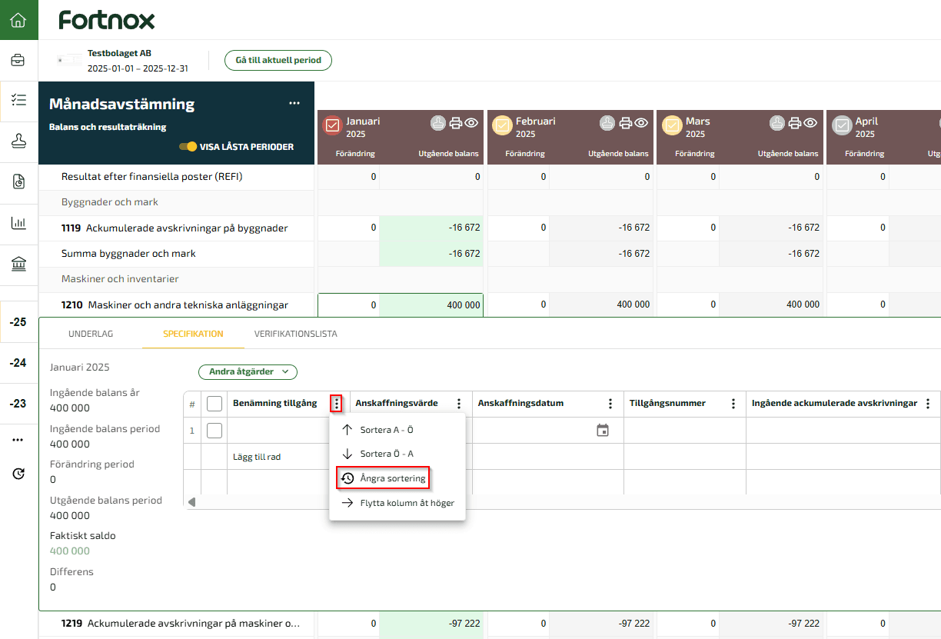Viewport: 941px width, 639px height.
Task: Toggle the Mars 2025 period checkbox
Action: 672,125
